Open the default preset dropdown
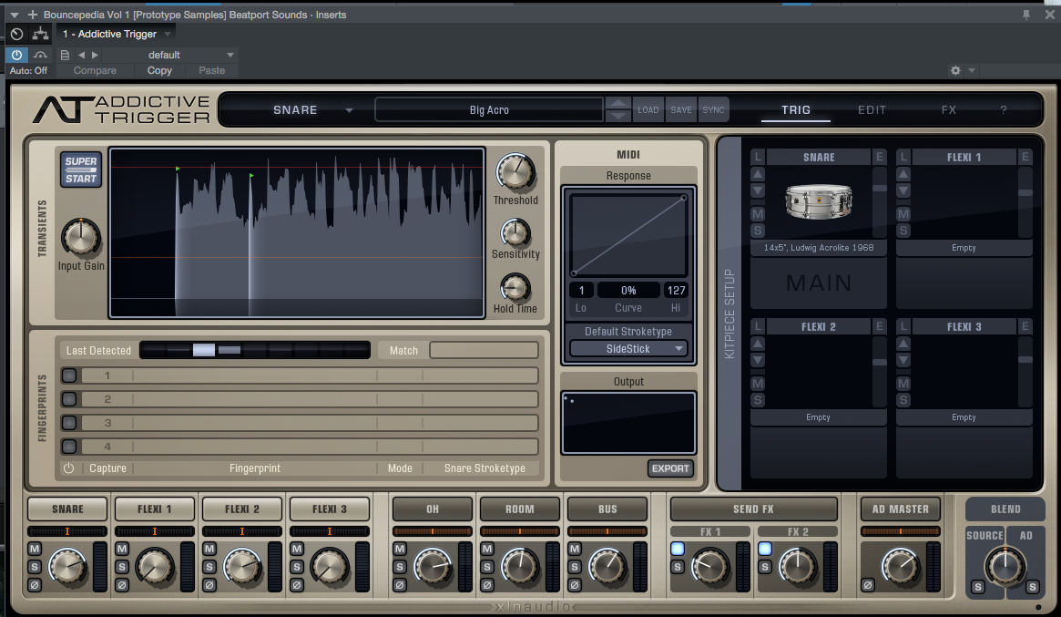The height and width of the screenshot is (617, 1061). pos(165,54)
